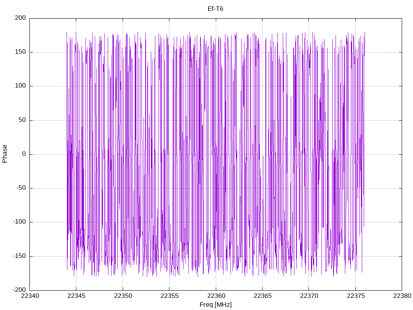Image resolution: width=413 pixels, height=310 pixels.
Task: Click x-axis tick label 22345
Action: (76, 296)
